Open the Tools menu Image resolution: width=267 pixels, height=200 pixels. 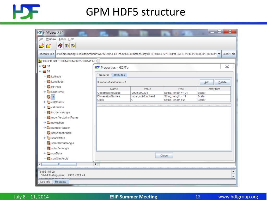(x=62, y=39)
